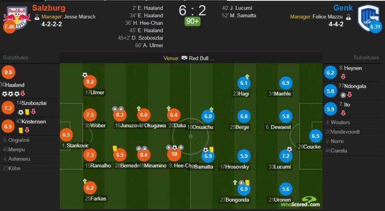Open the Salzburg team name link
Screen dimensions: 385x211
(x=48, y=8)
